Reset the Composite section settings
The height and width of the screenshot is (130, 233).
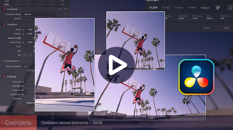[x=66, y=9]
